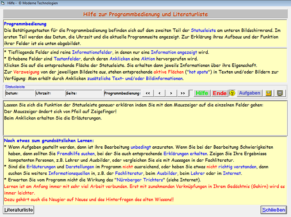291x217 pixels.
Task: Click the Schließen button
Action: click(274, 210)
